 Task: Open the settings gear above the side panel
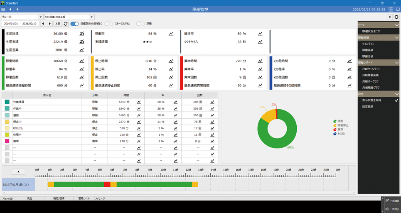tap(396, 17)
